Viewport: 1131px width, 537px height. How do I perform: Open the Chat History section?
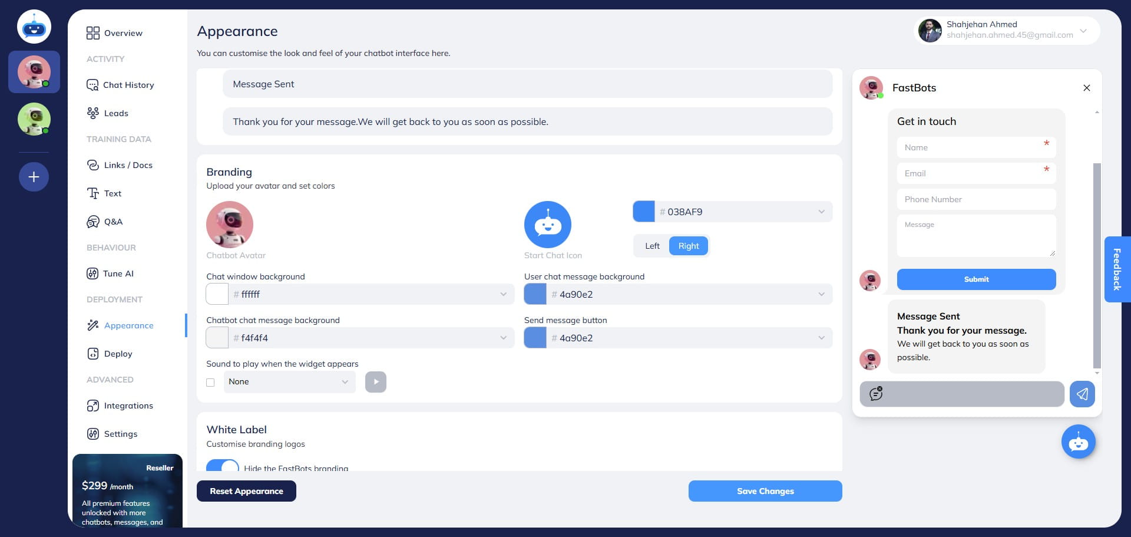(x=128, y=85)
